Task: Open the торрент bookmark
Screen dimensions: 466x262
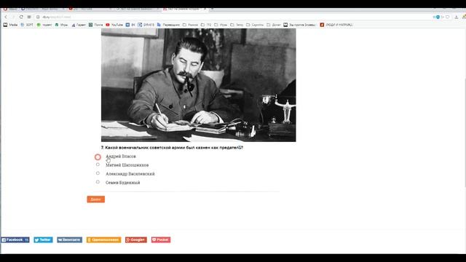Action: click(x=44, y=25)
